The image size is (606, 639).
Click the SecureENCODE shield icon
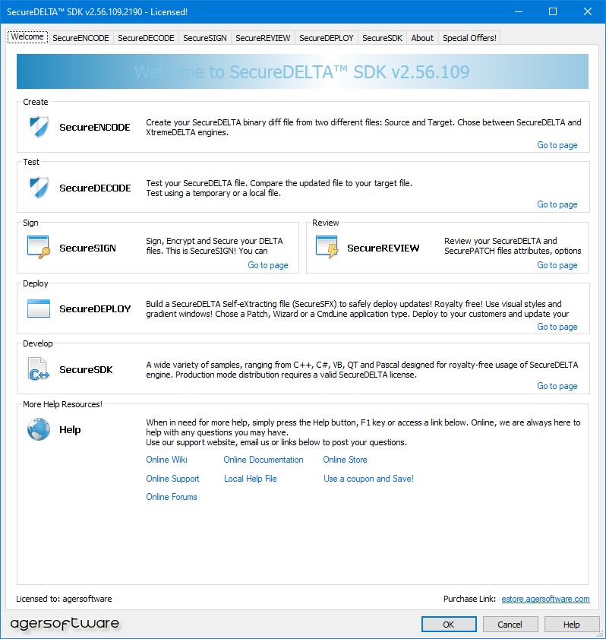[x=39, y=127]
